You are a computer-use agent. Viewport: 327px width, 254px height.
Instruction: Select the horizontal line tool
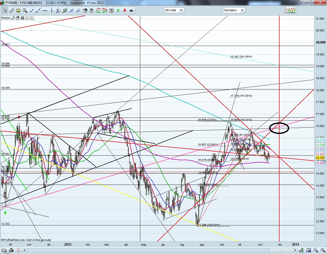click(45, 10)
